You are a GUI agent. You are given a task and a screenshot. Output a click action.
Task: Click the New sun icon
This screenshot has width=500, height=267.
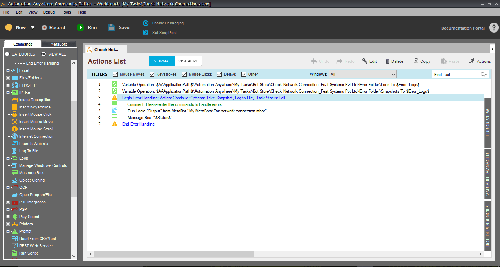(x=9, y=27)
